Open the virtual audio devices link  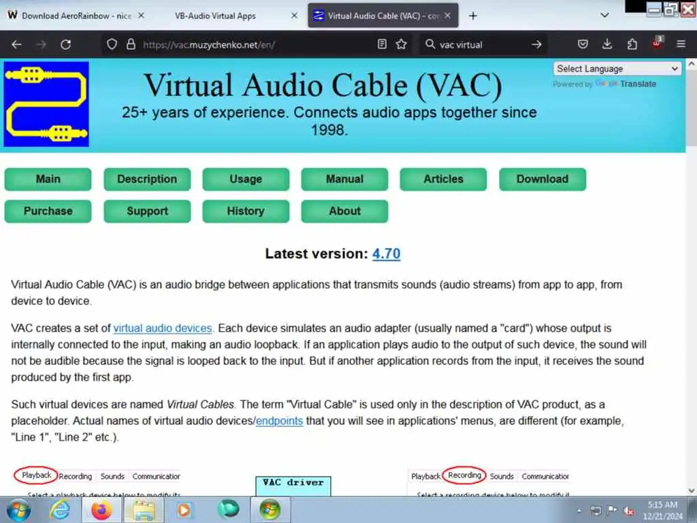tap(163, 328)
